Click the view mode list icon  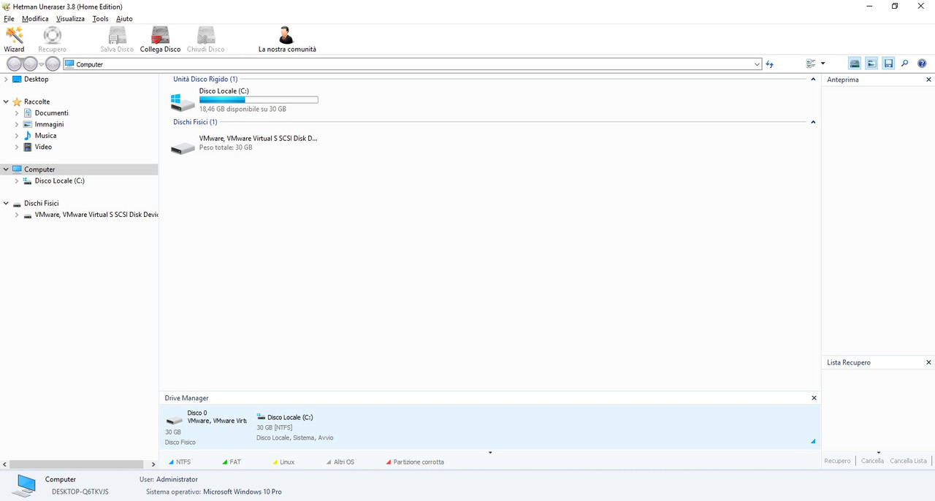coord(811,64)
